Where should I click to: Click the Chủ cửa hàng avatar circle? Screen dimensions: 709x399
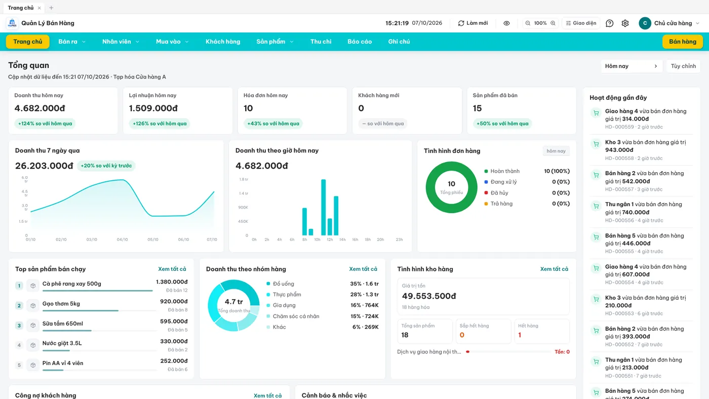645,23
